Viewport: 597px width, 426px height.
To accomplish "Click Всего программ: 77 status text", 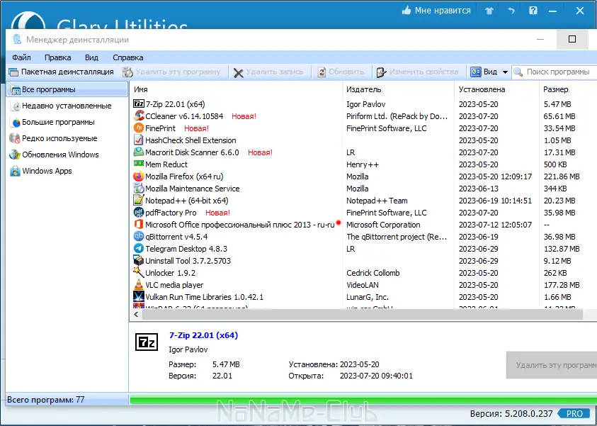I will [x=46, y=400].
